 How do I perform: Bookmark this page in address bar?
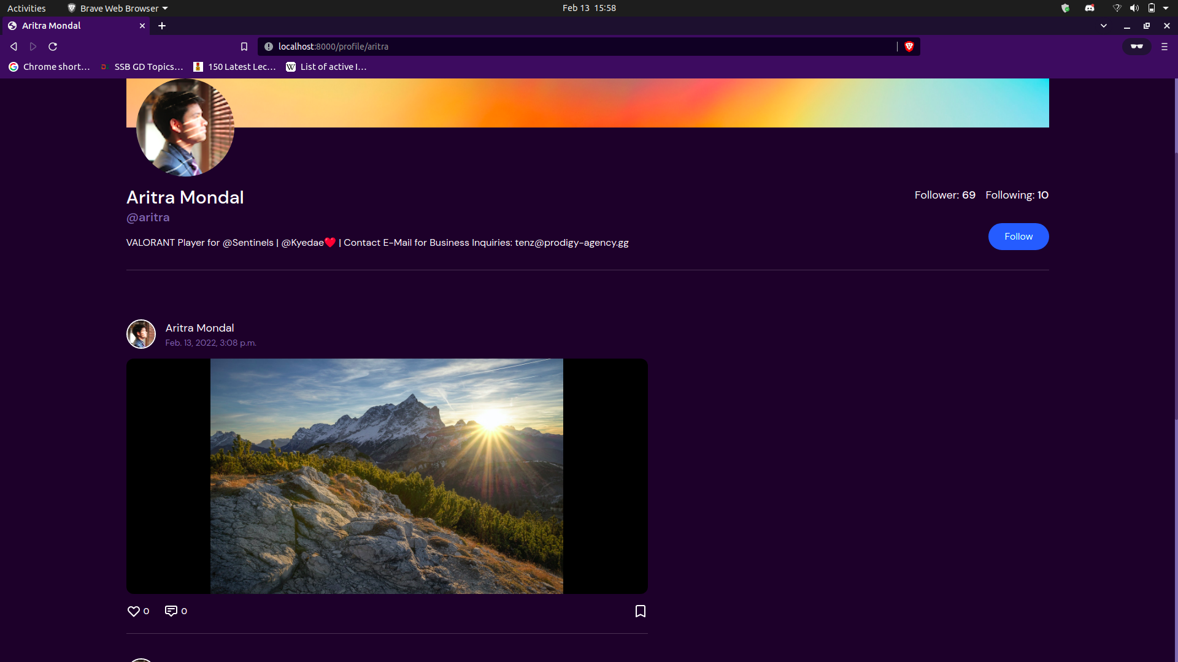(x=244, y=47)
